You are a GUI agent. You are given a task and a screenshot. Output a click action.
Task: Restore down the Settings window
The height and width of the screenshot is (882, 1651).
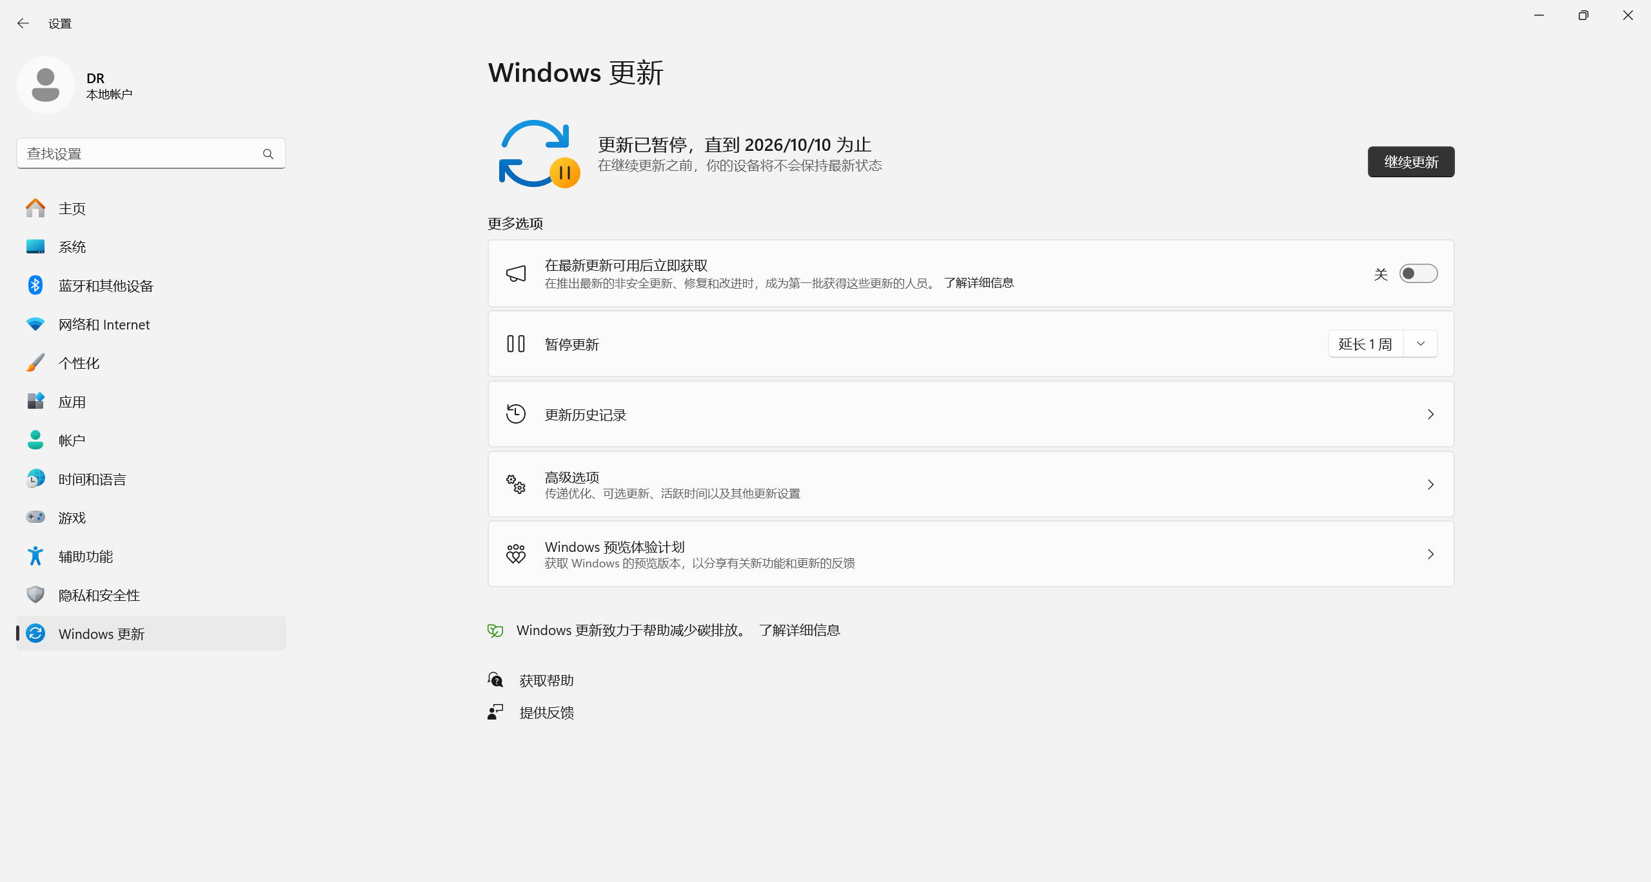[x=1583, y=15]
